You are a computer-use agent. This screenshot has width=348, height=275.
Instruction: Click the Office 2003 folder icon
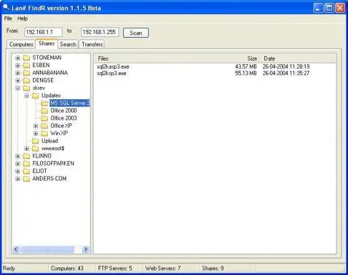pos(45,119)
